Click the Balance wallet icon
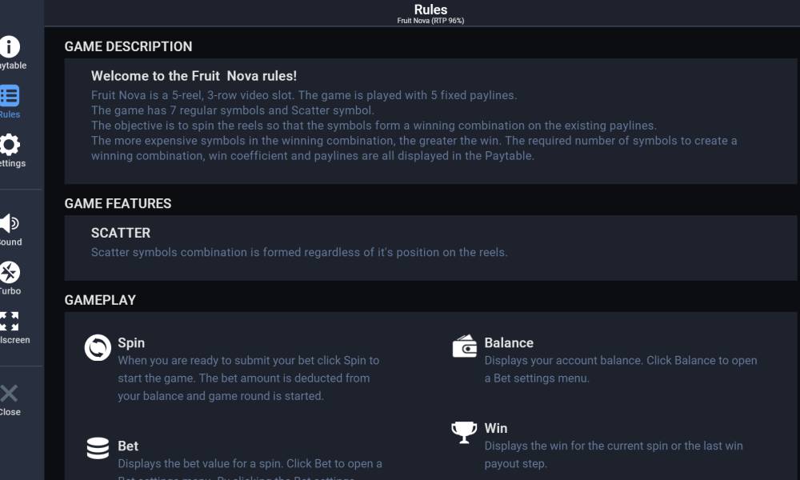This screenshot has width=800, height=480. [x=464, y=346]
